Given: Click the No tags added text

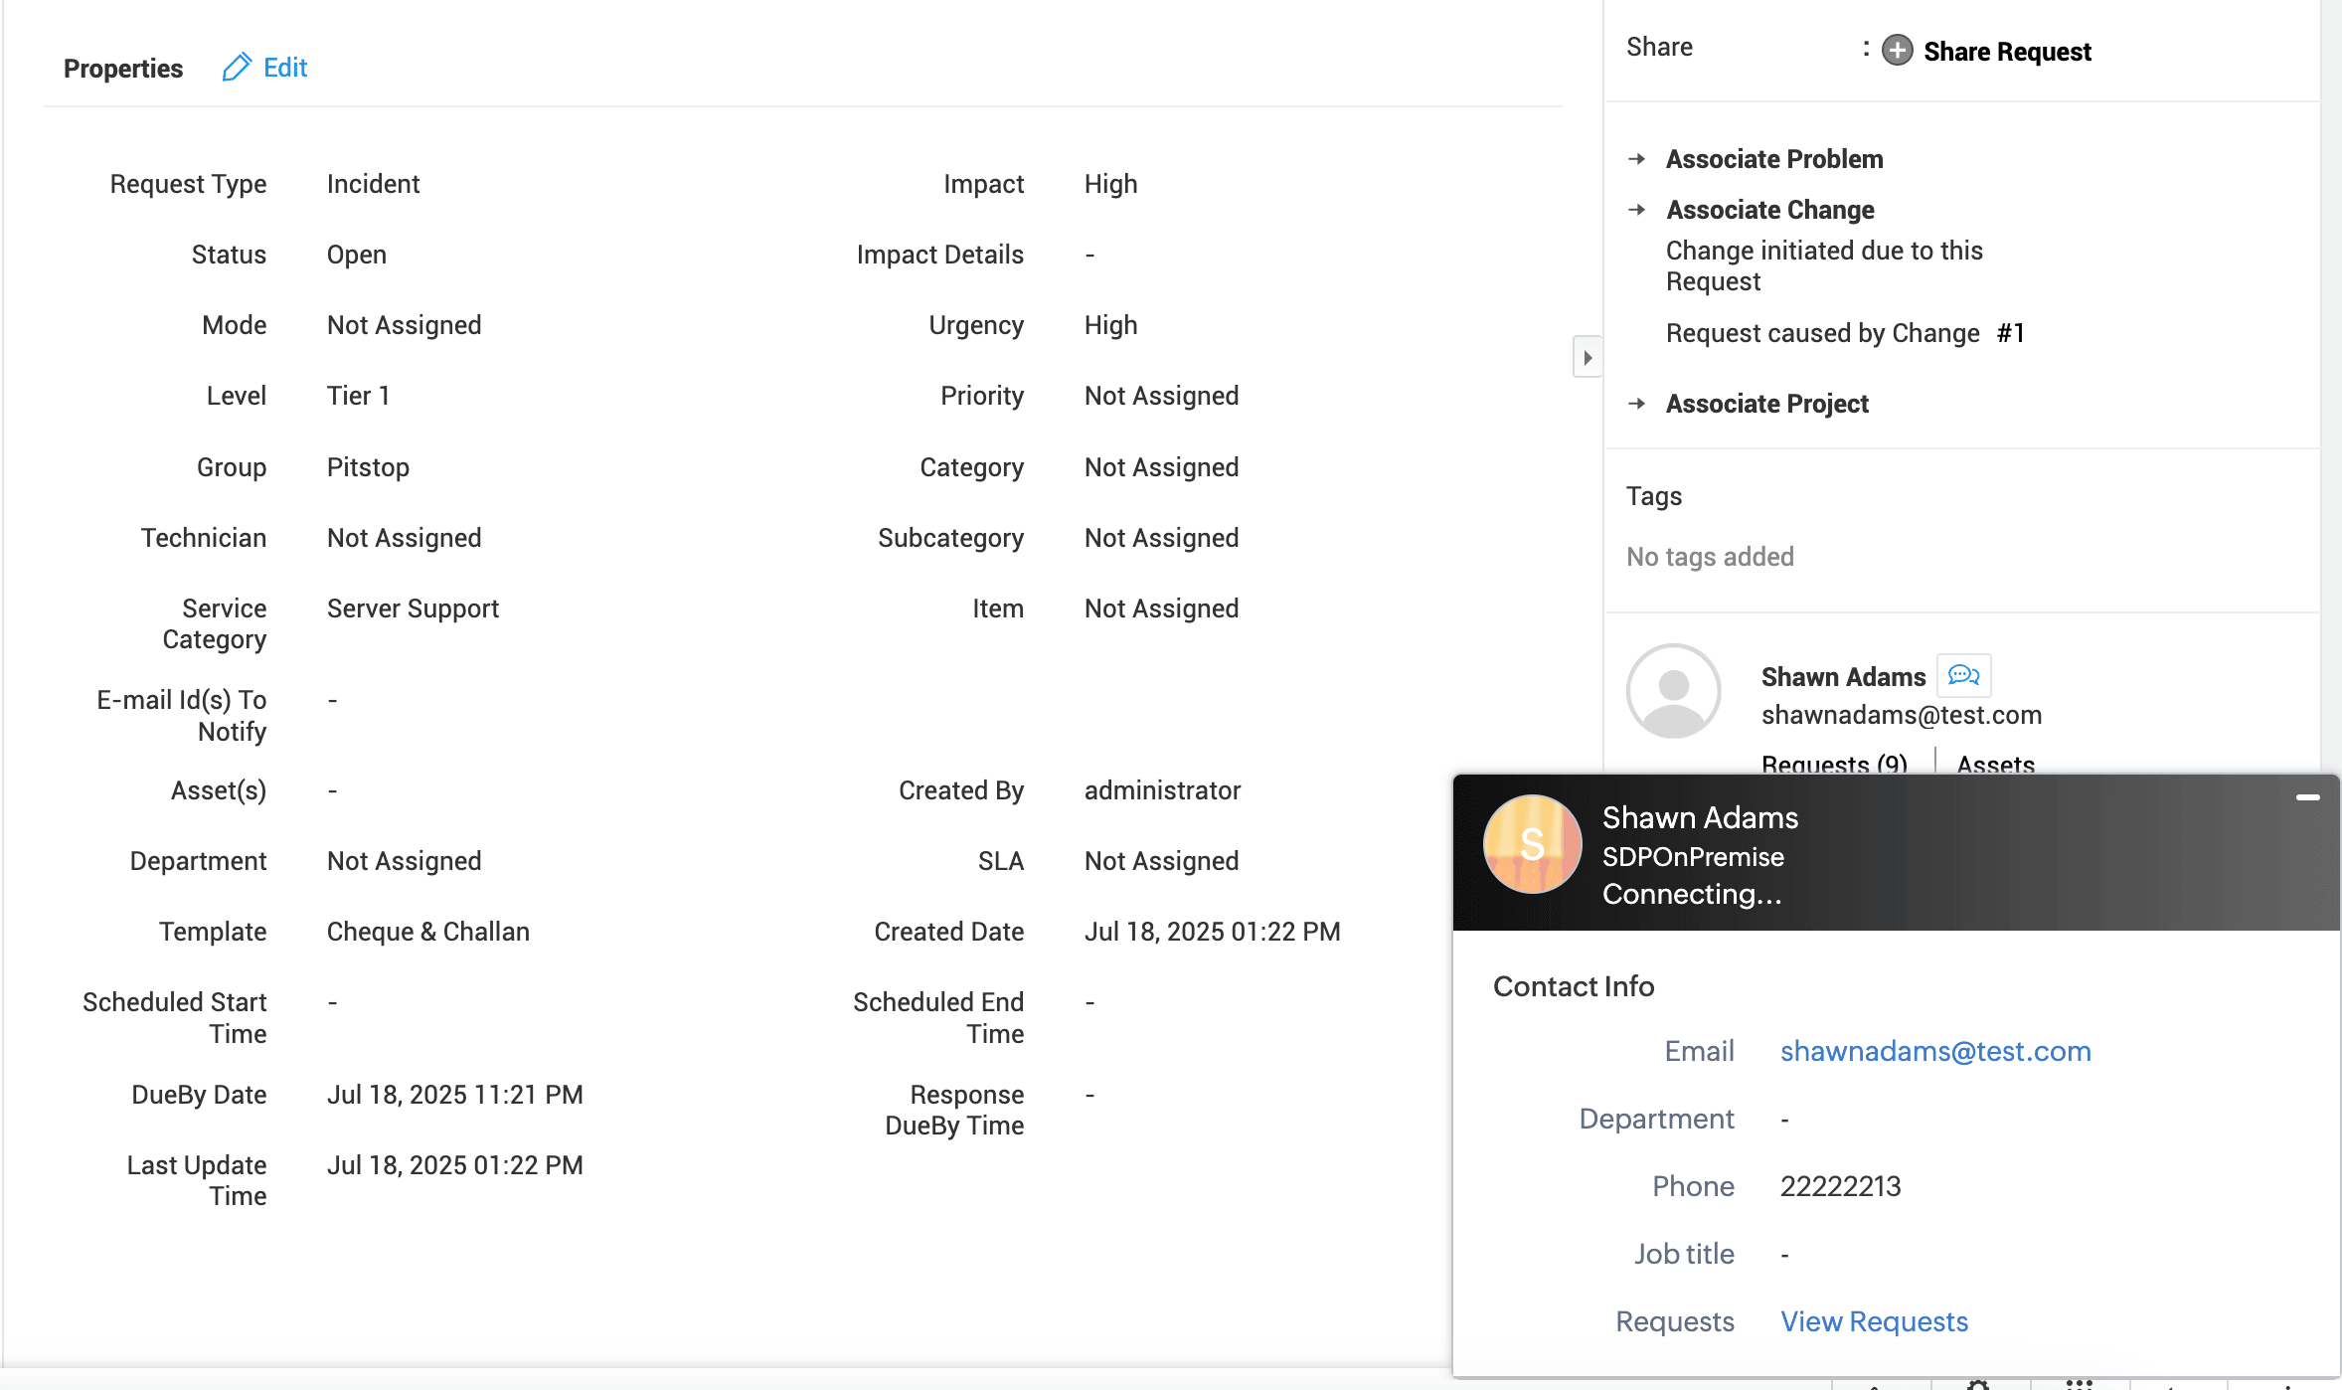Looking at the screenshot, I should [x=1710, y=557].
